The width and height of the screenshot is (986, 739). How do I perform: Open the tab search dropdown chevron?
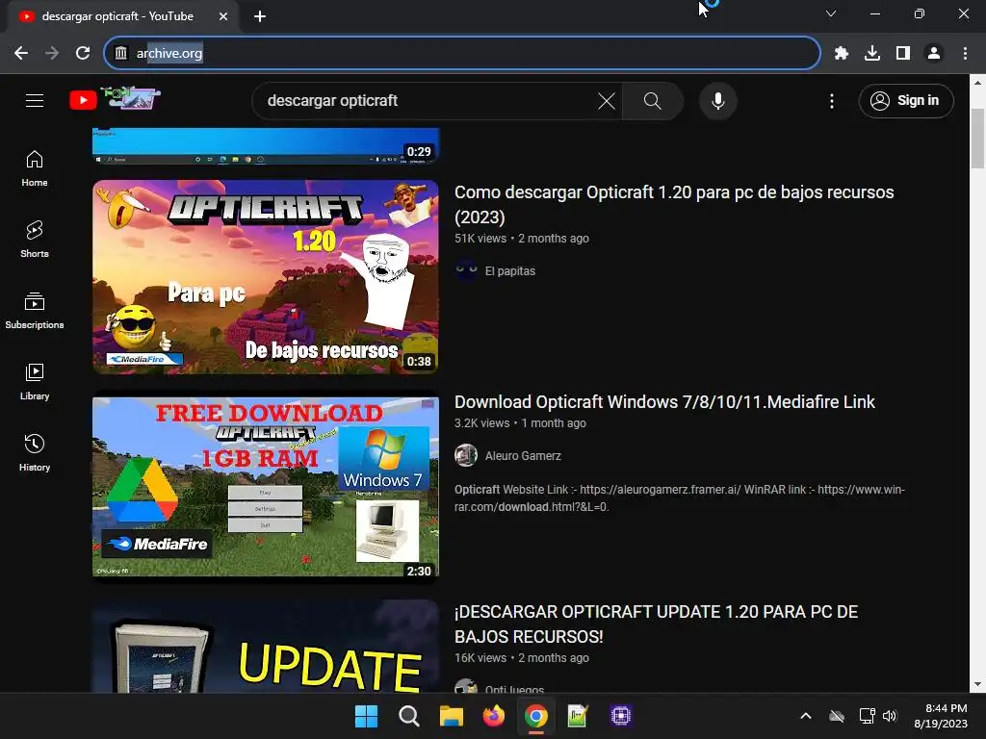831,13
